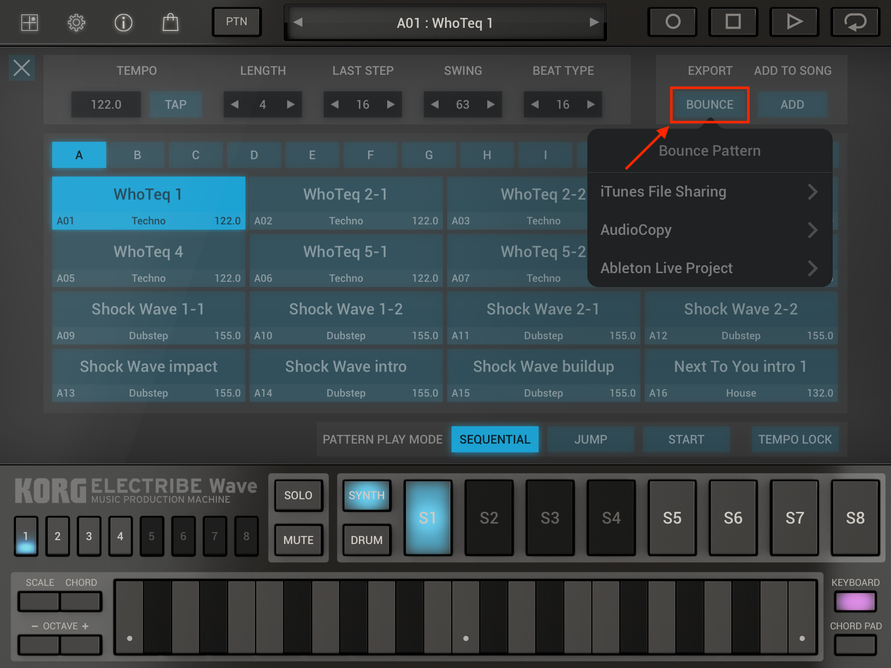The width and height of the screenshot is (891, 668).
Task: Switch to SYNTH parts
Action: 367,495
